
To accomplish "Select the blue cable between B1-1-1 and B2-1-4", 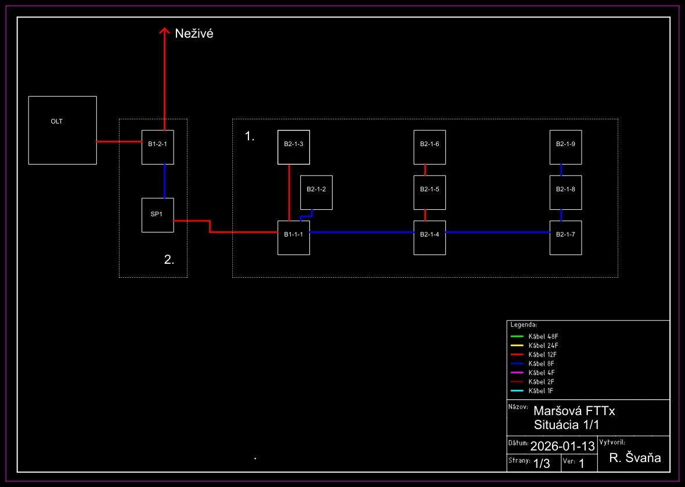I will pos(361,232).
